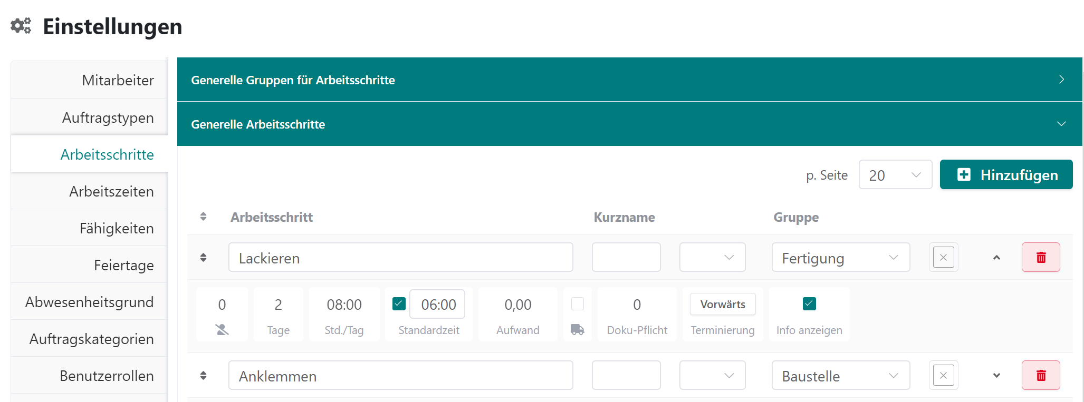Enable the checkbox above the truck icon
Image resolution: width=1084 pixels, height=402 pixels.
(578, 303)
